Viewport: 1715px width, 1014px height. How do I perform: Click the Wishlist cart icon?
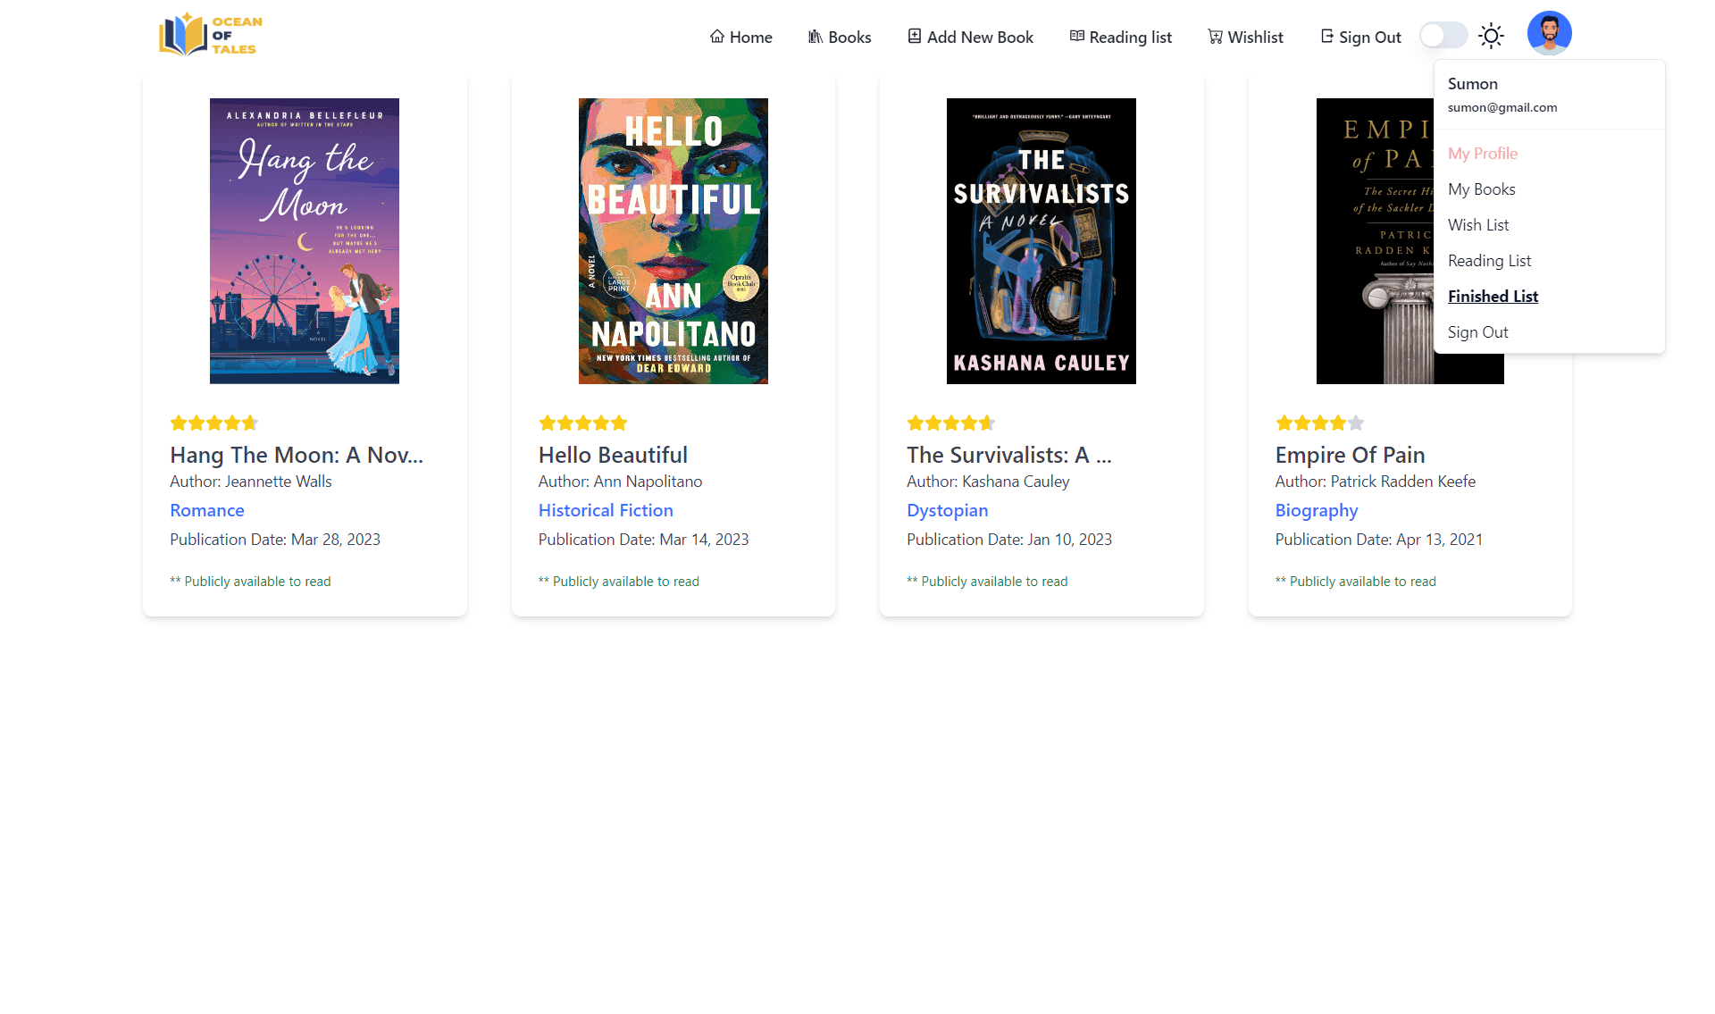click(x=1215, y=37)
